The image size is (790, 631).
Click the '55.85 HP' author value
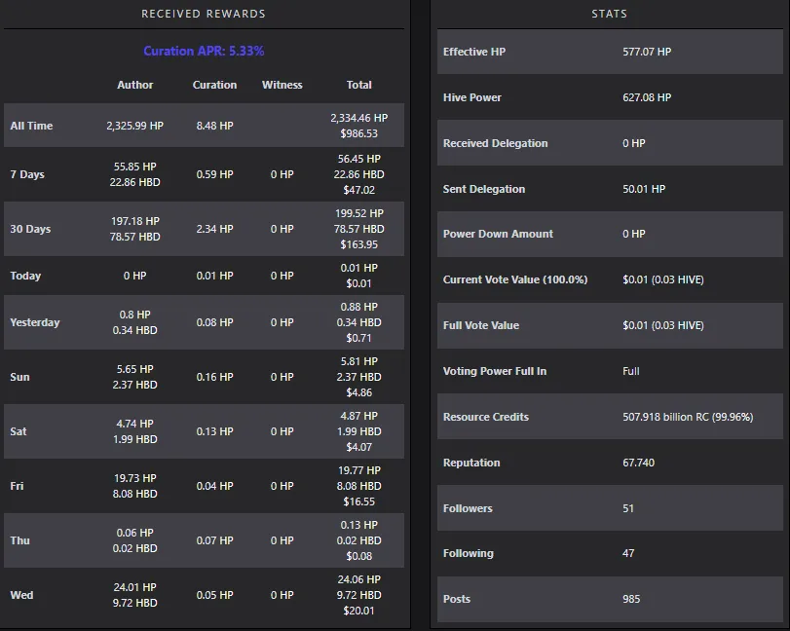point(135,167)
